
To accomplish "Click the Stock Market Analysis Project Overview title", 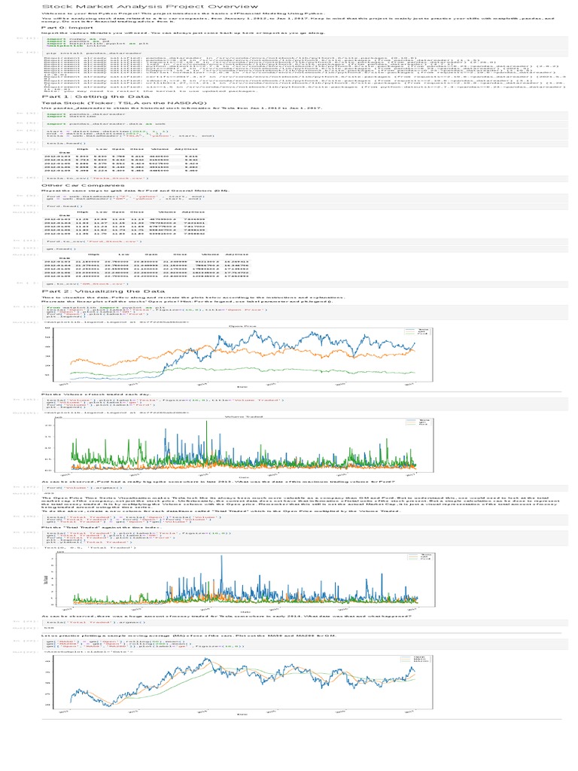I will (150, 6).
